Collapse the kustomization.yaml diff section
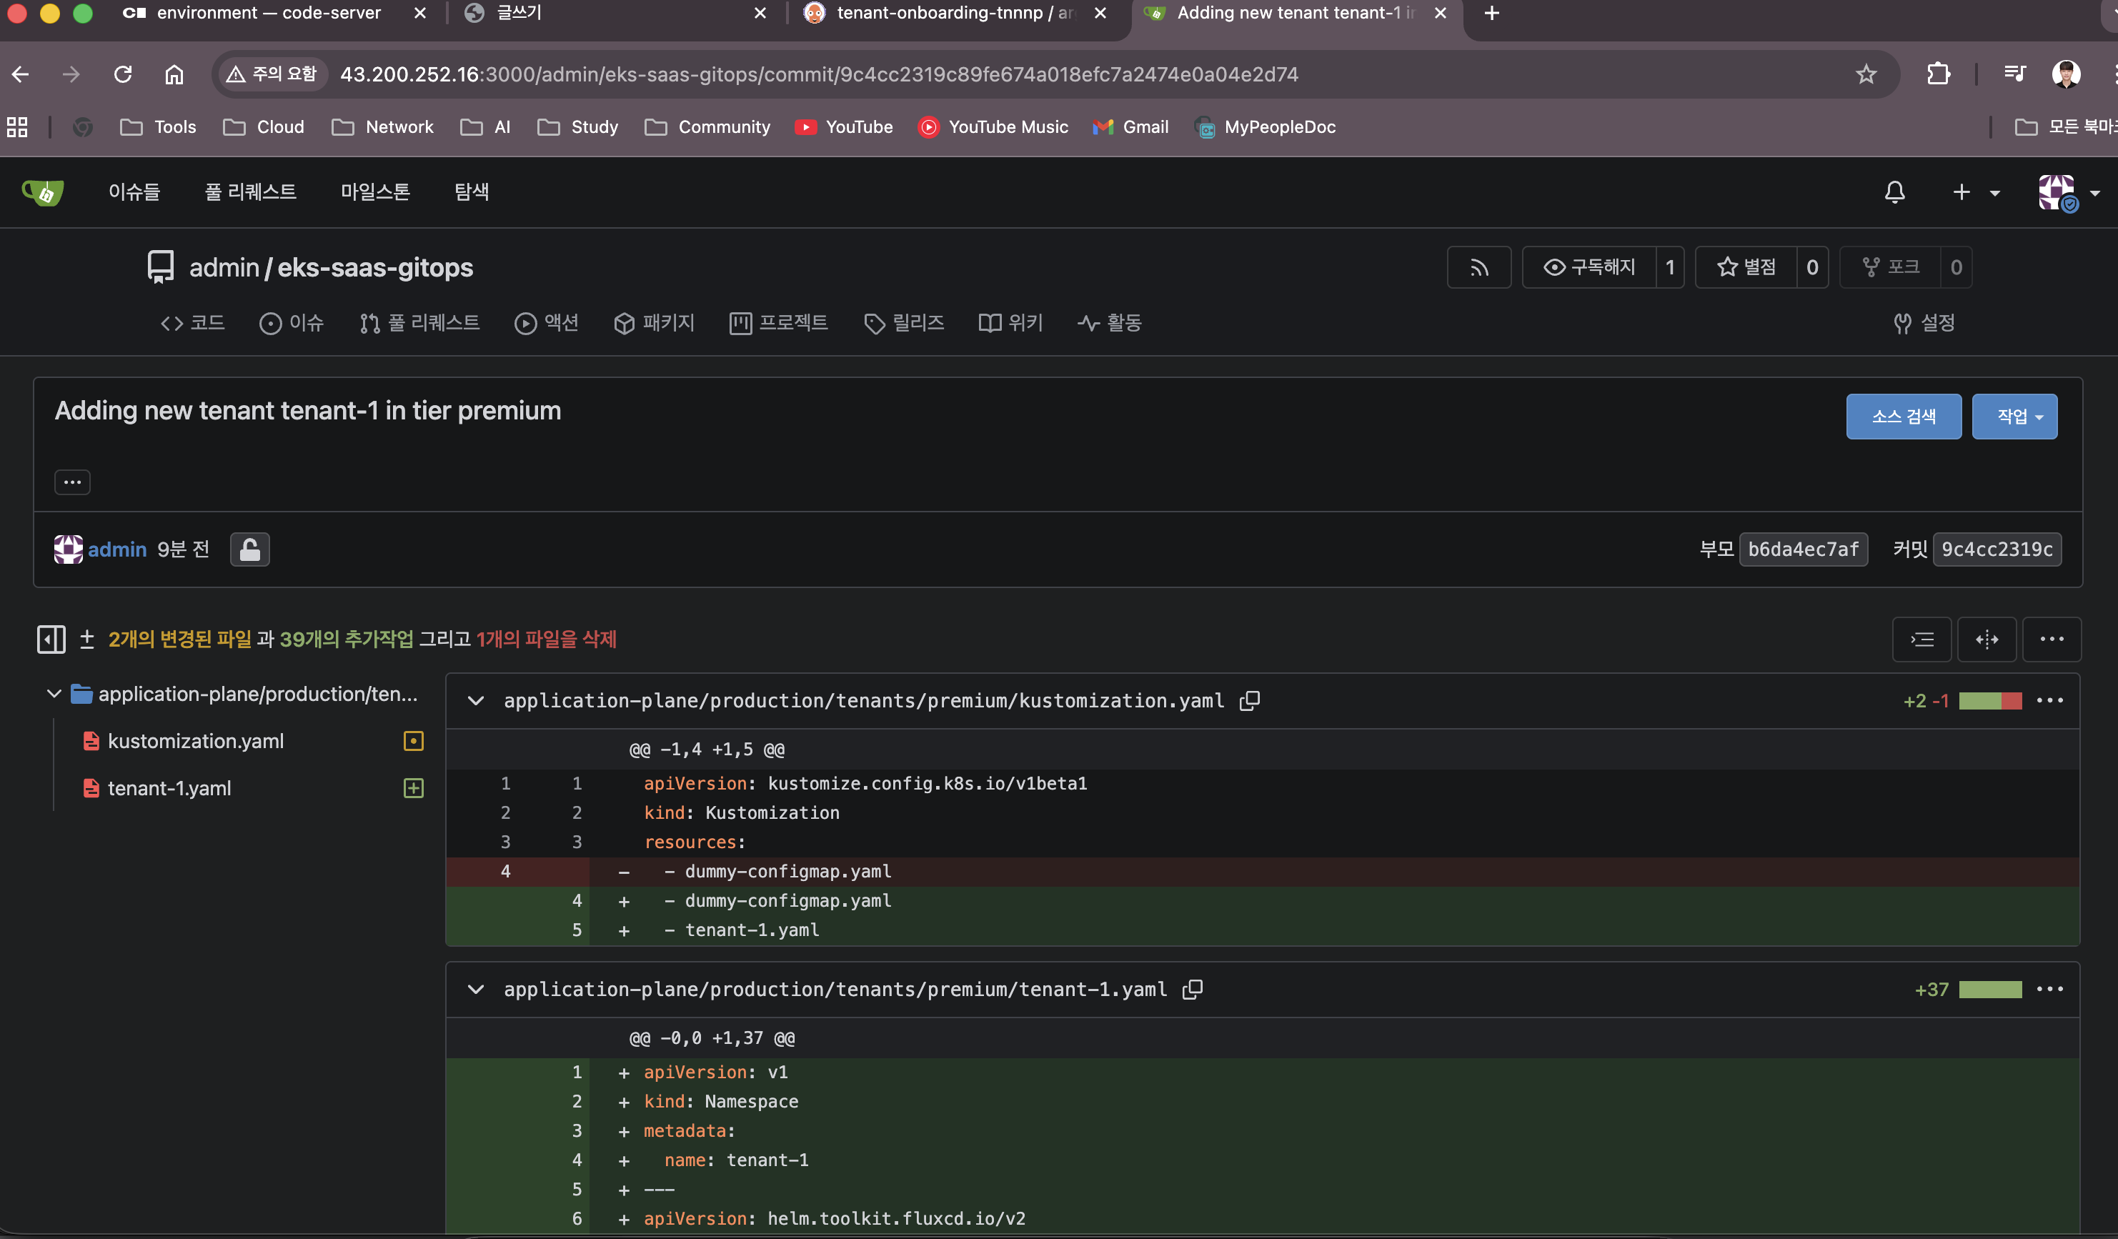 click(x=476, y=700)
